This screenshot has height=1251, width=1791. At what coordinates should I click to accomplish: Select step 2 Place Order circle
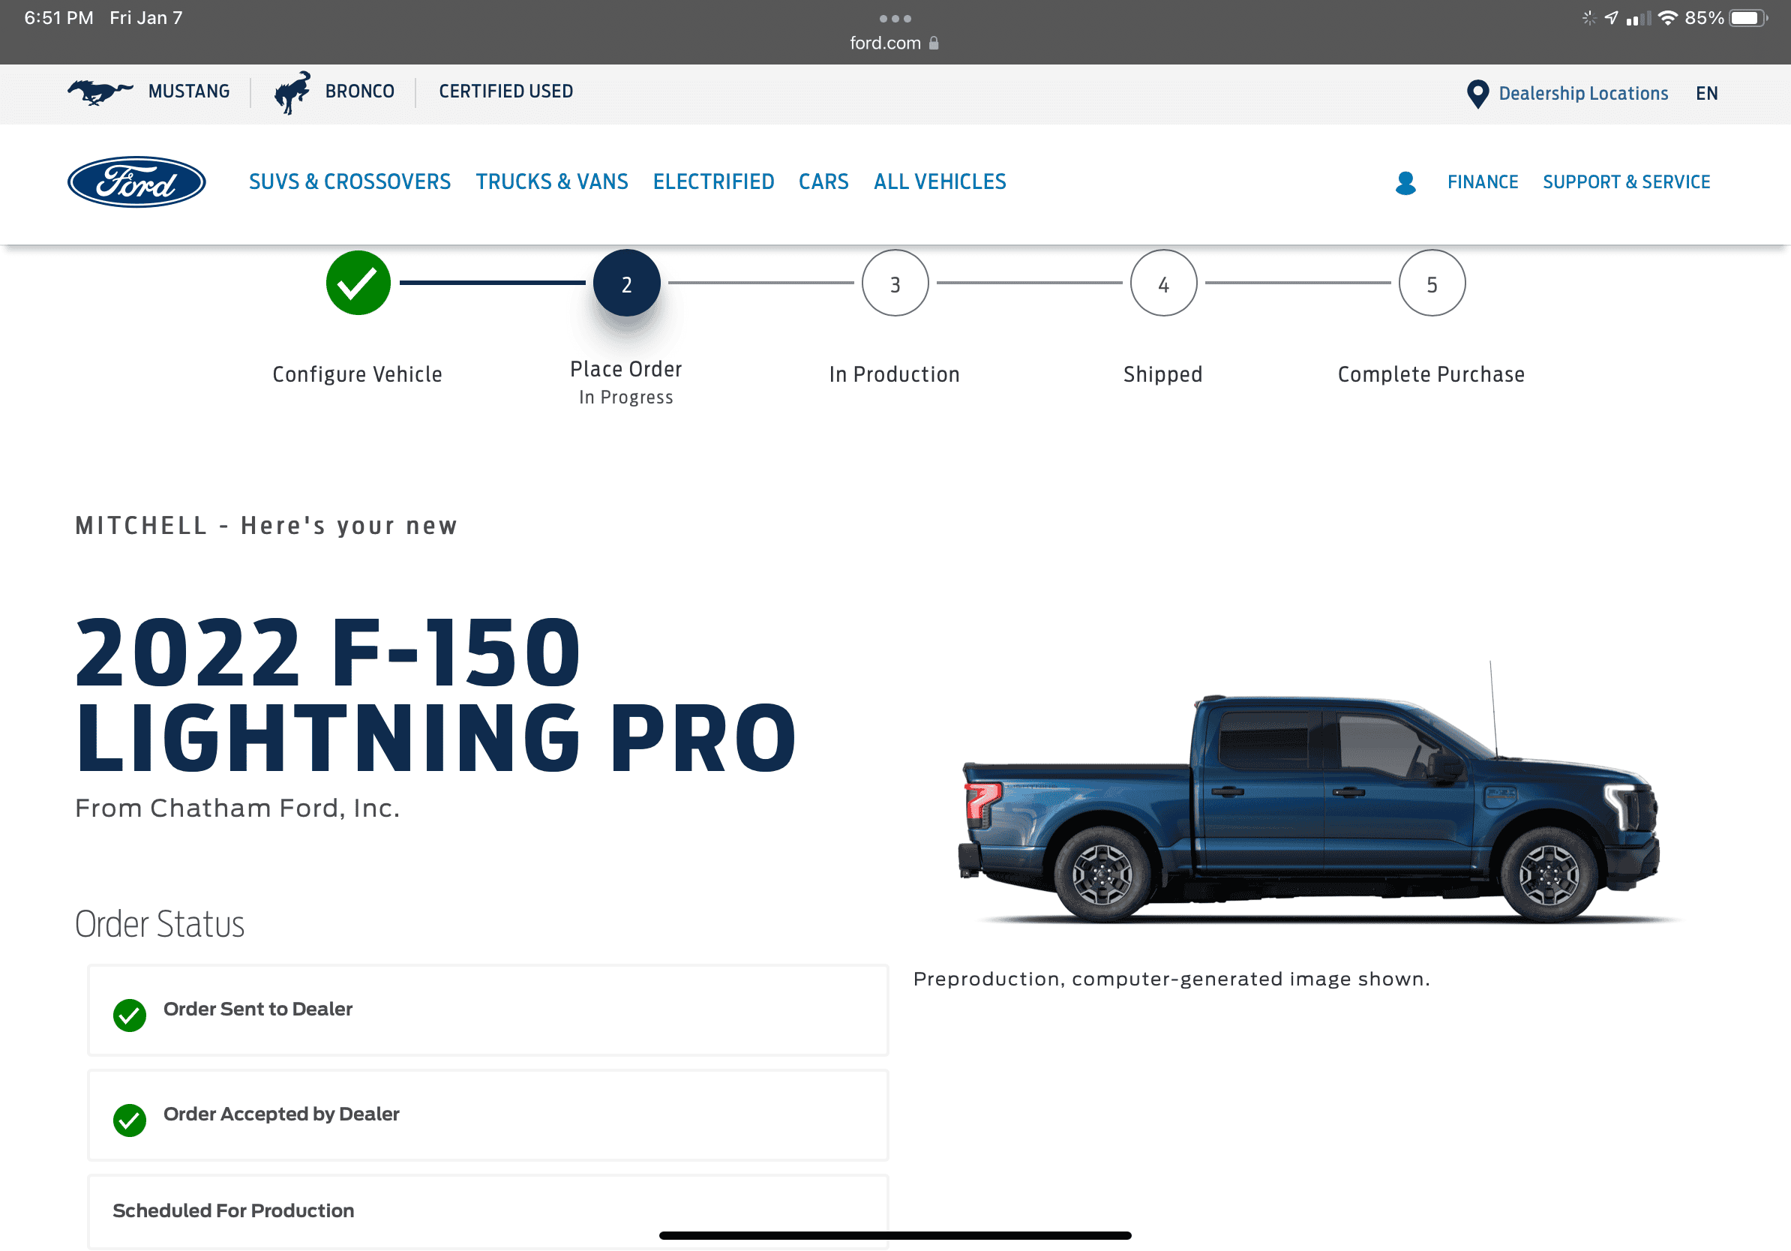(x=626, y=282)
